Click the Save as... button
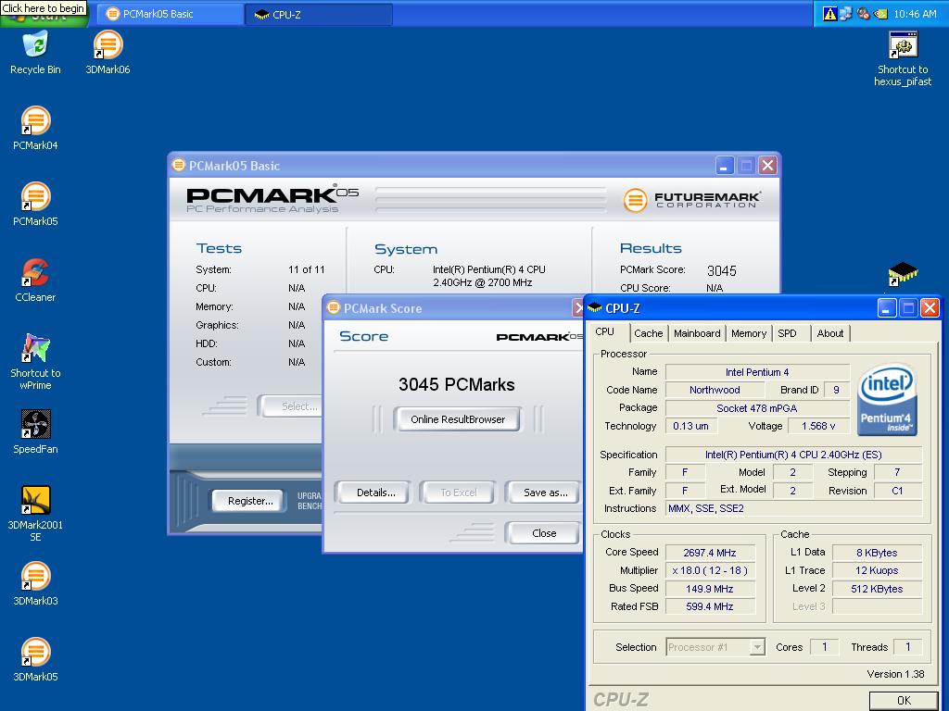The width and height of the screenshot is (949, 711). point(545,493)
